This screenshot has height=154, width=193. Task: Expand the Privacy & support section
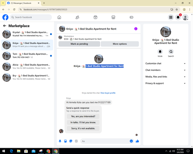[x=166, y=83]
